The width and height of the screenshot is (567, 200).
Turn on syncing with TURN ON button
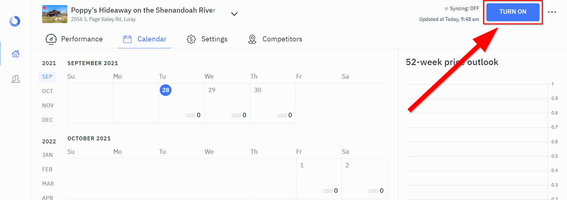click(513, 12)
